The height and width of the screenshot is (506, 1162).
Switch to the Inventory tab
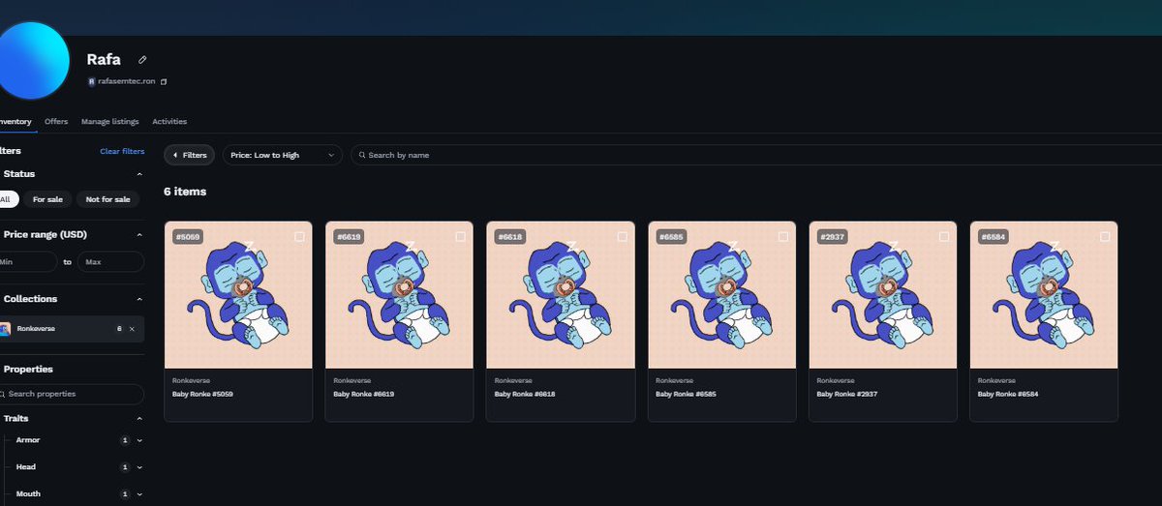[15, 122]
